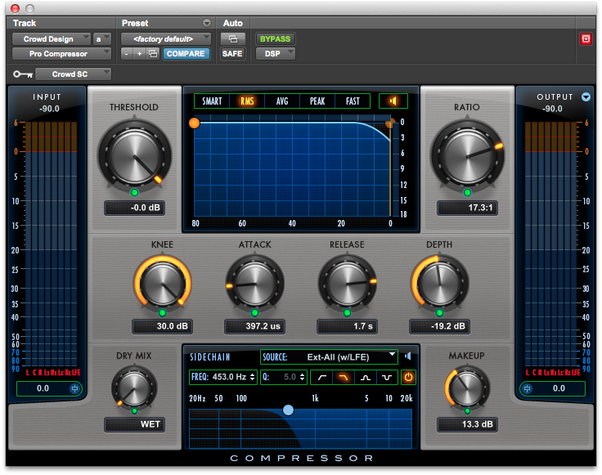Image resolution: width=602 pixels, height=475 pixels.
Task: Switch detection mode to SMART
Action: [x=212, y=101]
